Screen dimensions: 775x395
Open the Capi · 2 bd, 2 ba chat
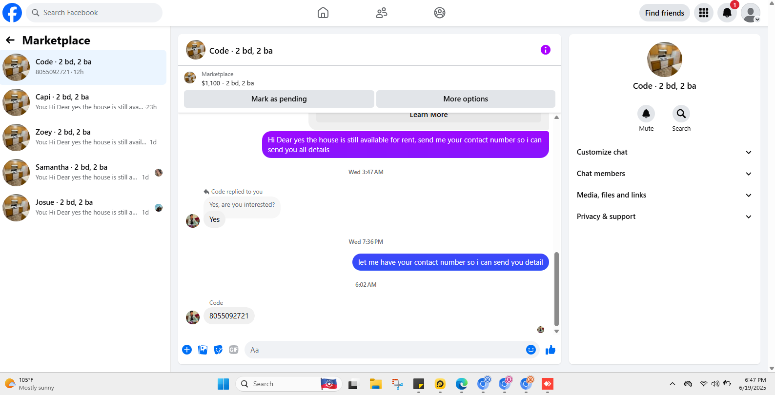point(83,102)
